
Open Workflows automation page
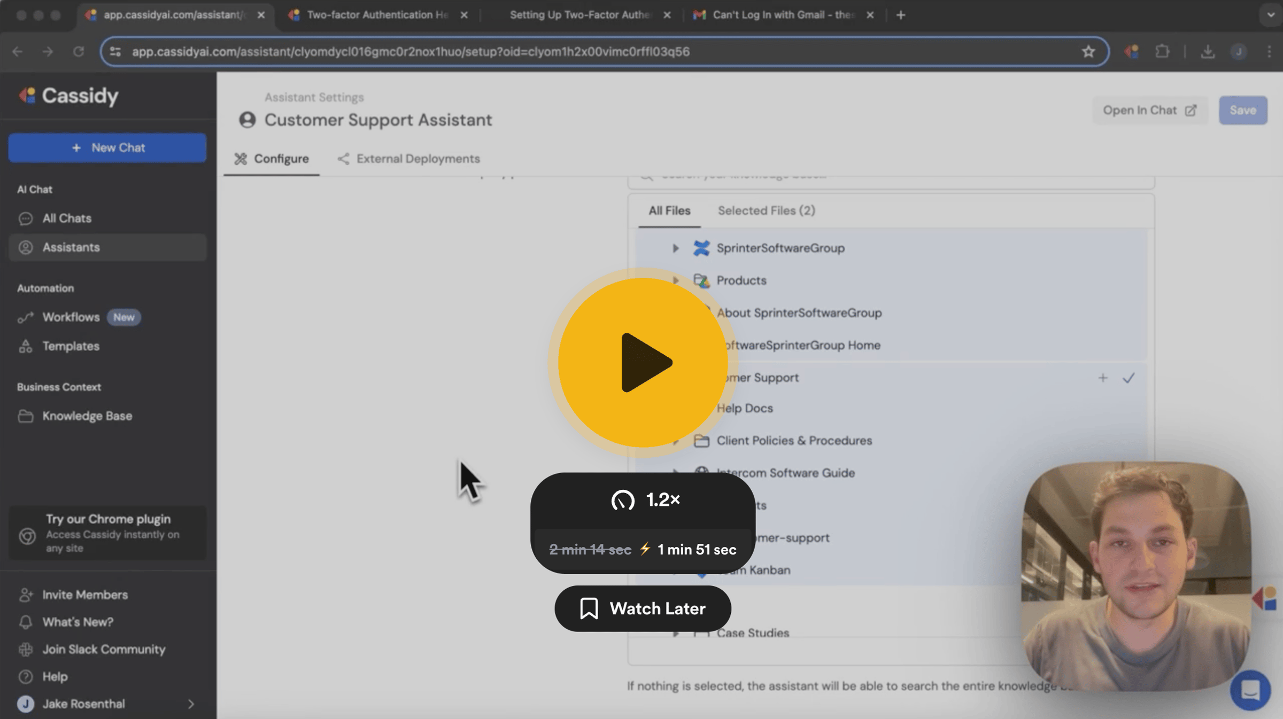pos(71,317)
